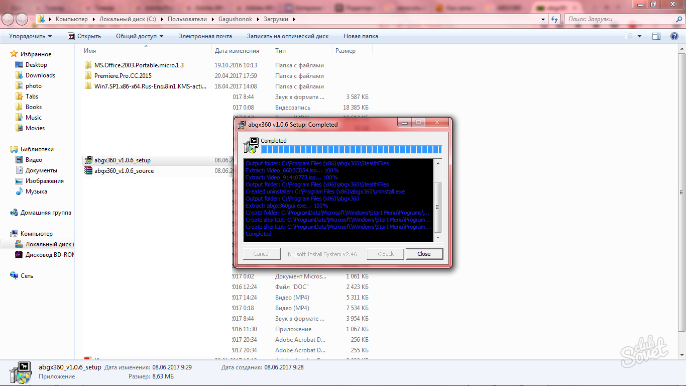Click Новая папка toolbar button
The image size is (686, 386).
tap(361, 36)
